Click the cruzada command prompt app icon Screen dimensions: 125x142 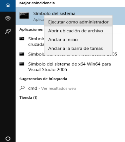coord(22,39)
